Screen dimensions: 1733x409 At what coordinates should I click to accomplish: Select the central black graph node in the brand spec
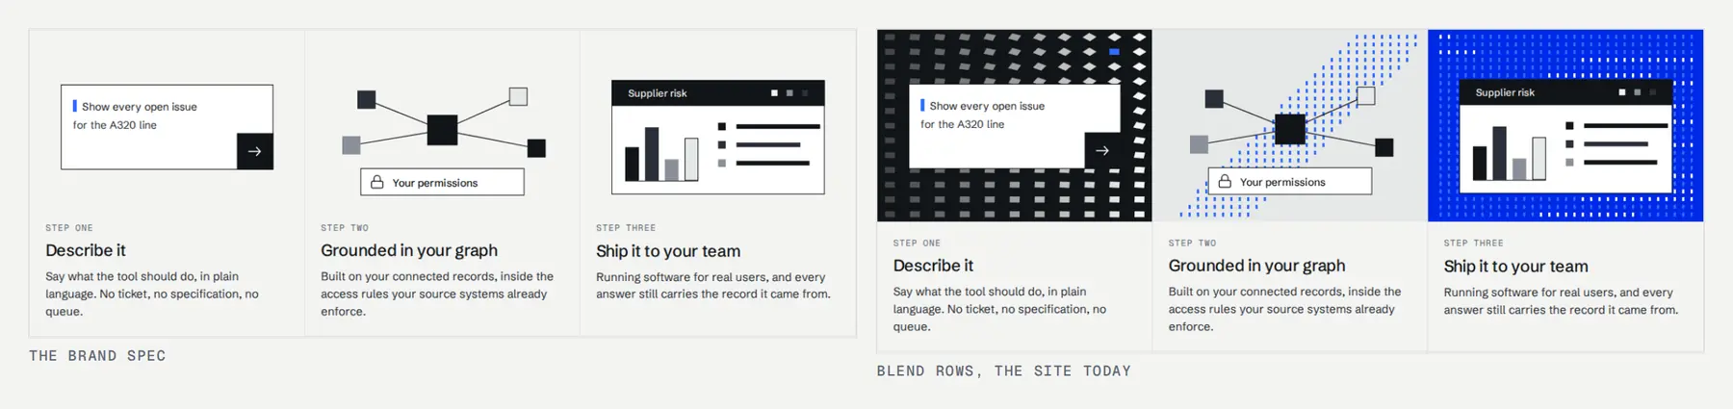pyautogui.click(x=442, y=130)
